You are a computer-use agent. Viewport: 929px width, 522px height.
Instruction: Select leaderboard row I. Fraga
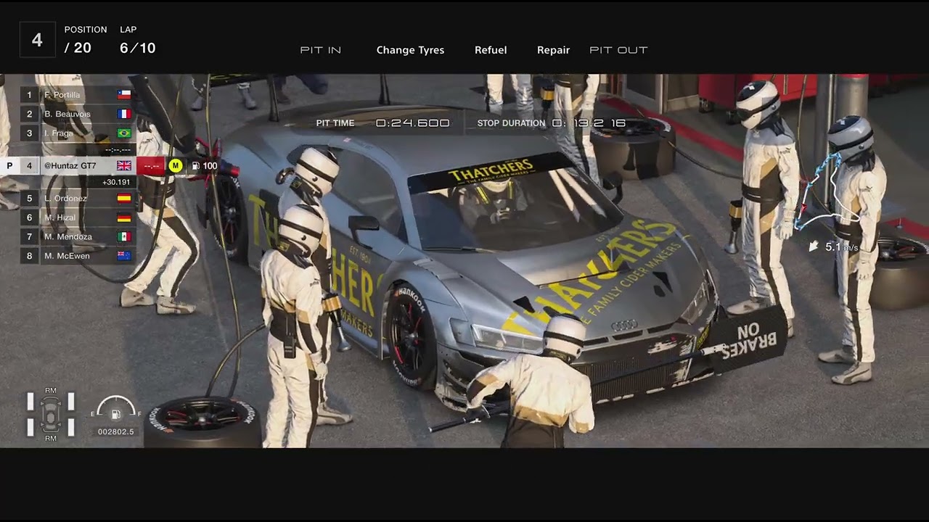[78, 133]
